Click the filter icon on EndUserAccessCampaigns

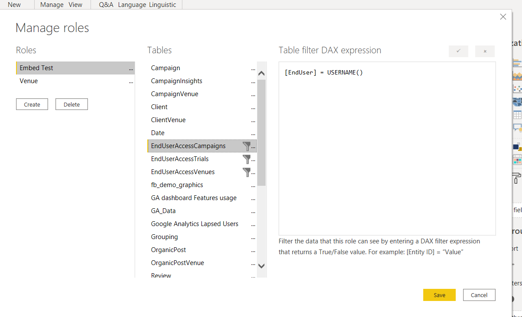point(246,146)
